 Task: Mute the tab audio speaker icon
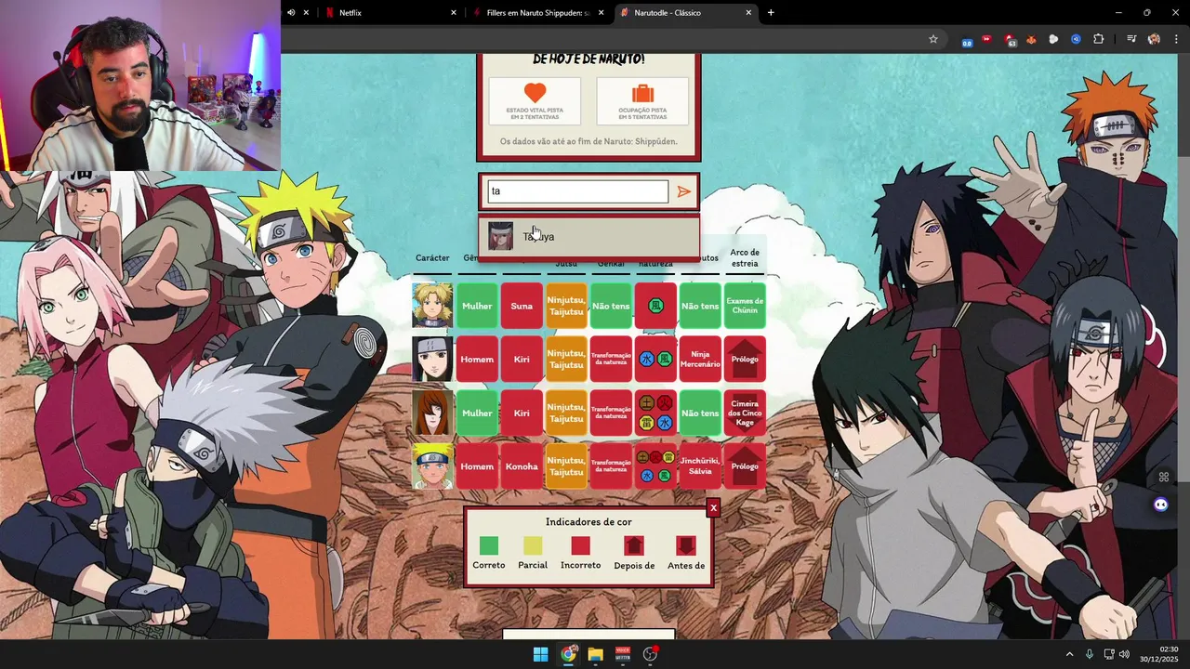tap(291, 13)
